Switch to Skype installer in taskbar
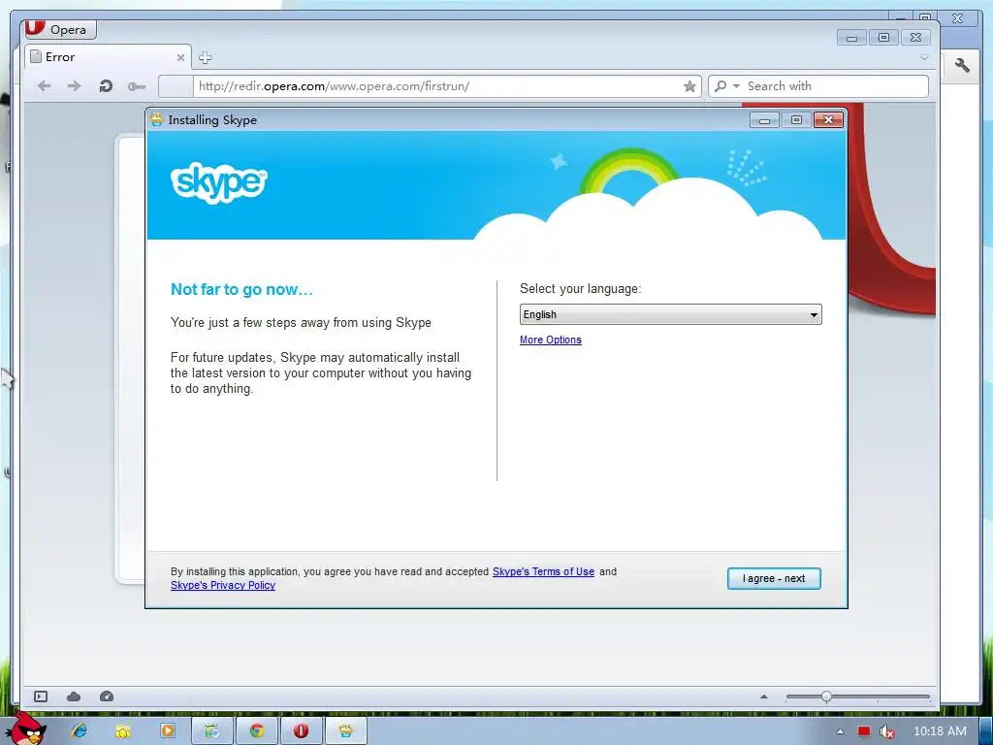Image resolution: width=993 pixels, height=745 pixels. pyautogui.click(x=346, y=731)
